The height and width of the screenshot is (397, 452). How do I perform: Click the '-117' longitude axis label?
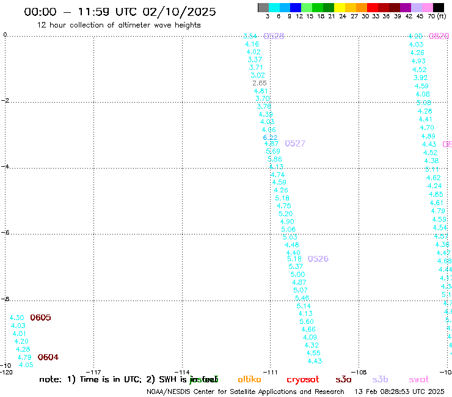93,372
